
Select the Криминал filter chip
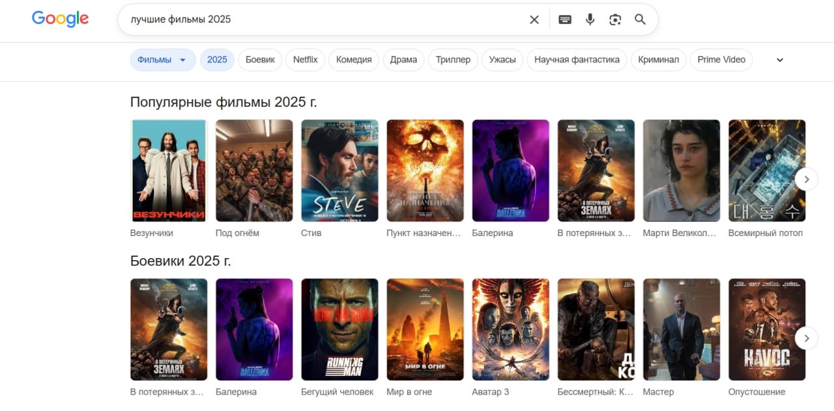(x=658, y=60)
